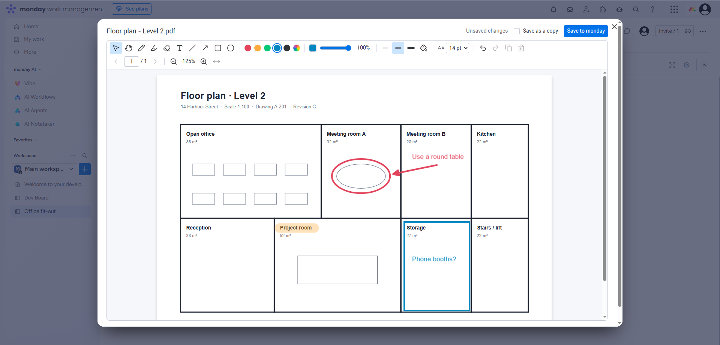This screenshot has width=720, height=345.
Task: Choose the red color swatch
Action: [248, 48]
